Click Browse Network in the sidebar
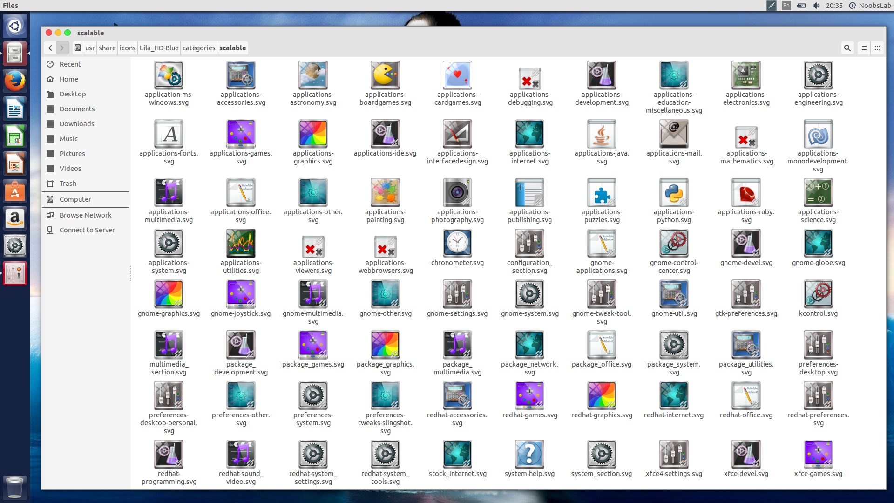This screenshot has height=503, width=894. pos(85,215)
